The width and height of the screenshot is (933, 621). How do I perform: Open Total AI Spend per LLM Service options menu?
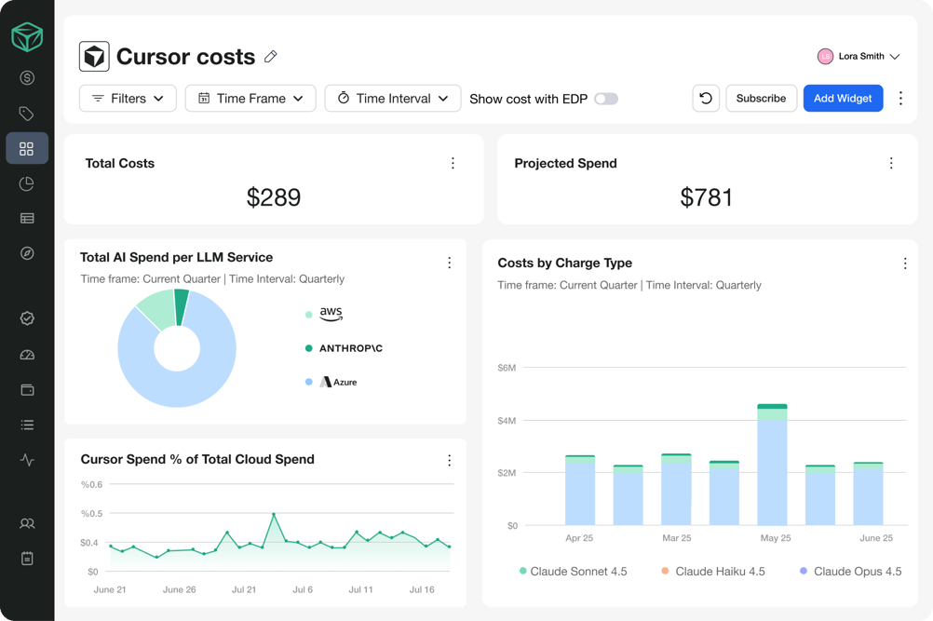[x=449, y=263]
